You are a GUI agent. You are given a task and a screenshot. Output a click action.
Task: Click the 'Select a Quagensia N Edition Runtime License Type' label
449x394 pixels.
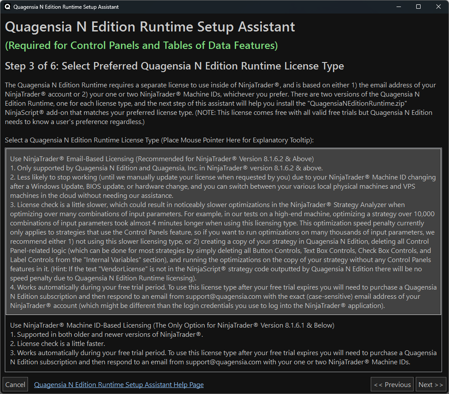click(159, 140)
